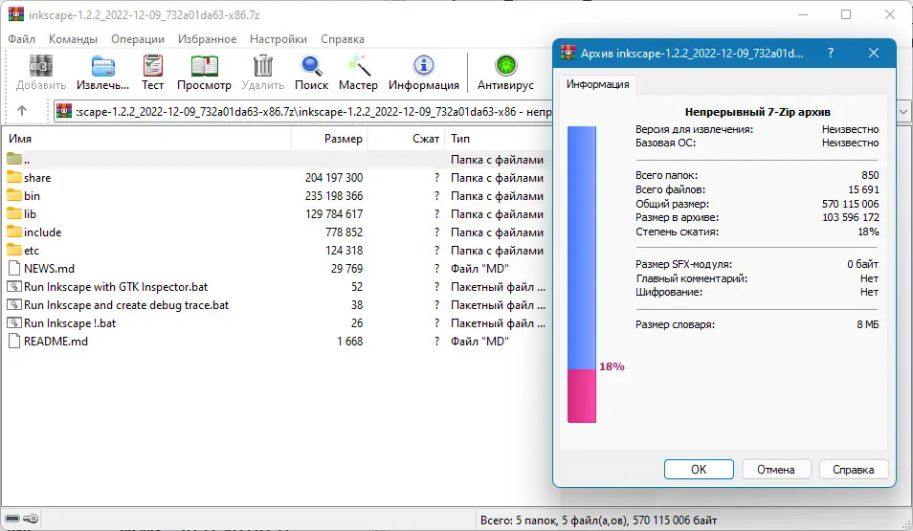Run the Антивирус scan tool
This screenshot has height=531, width=913.
coord(505,66)
